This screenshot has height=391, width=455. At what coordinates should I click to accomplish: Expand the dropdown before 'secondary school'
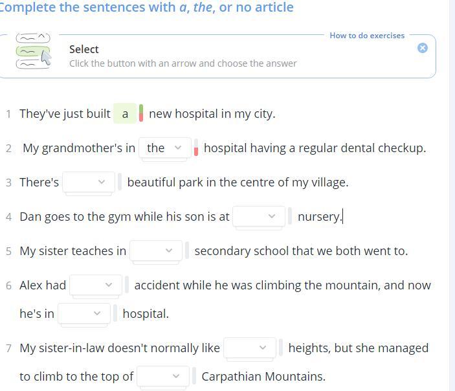[x=156, y=251]
